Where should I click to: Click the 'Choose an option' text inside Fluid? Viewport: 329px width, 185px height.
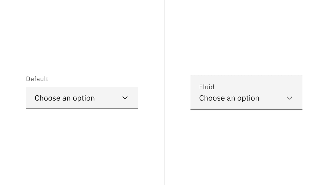tap(229, 98)
